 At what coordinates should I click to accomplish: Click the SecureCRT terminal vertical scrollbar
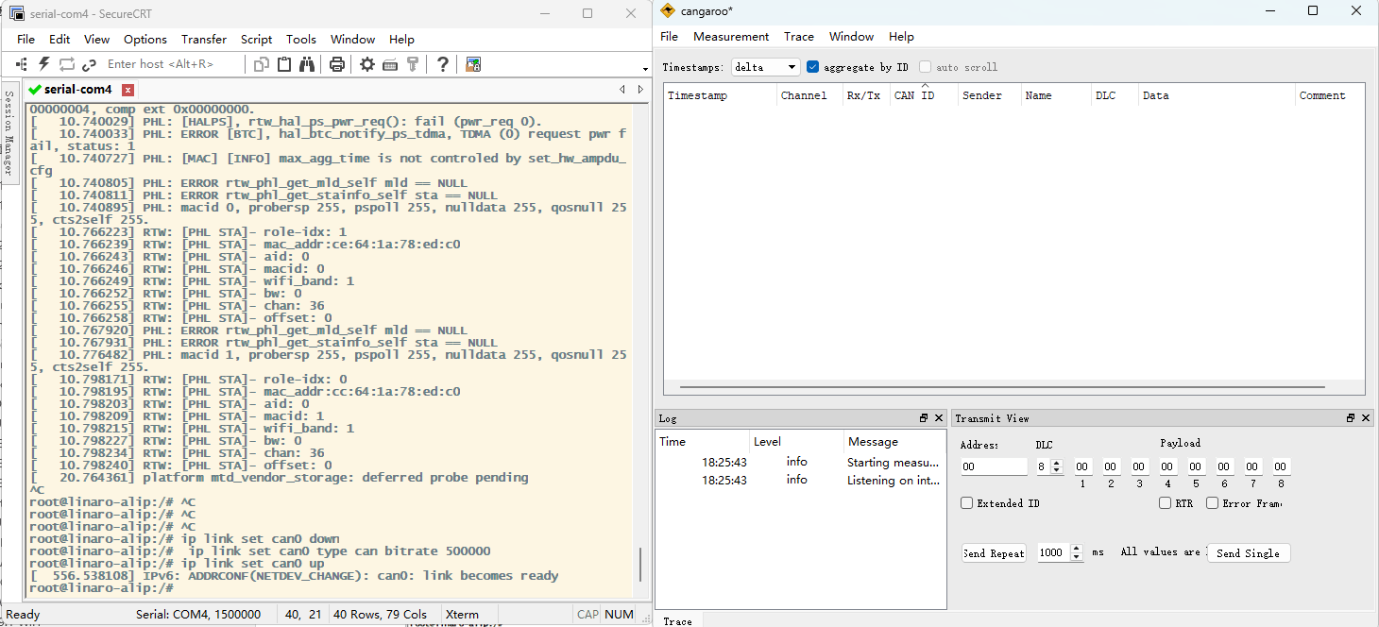(640, 563)
